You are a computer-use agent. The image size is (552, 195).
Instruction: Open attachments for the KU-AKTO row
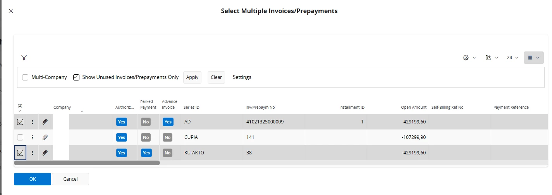click(x=45, y=153)
